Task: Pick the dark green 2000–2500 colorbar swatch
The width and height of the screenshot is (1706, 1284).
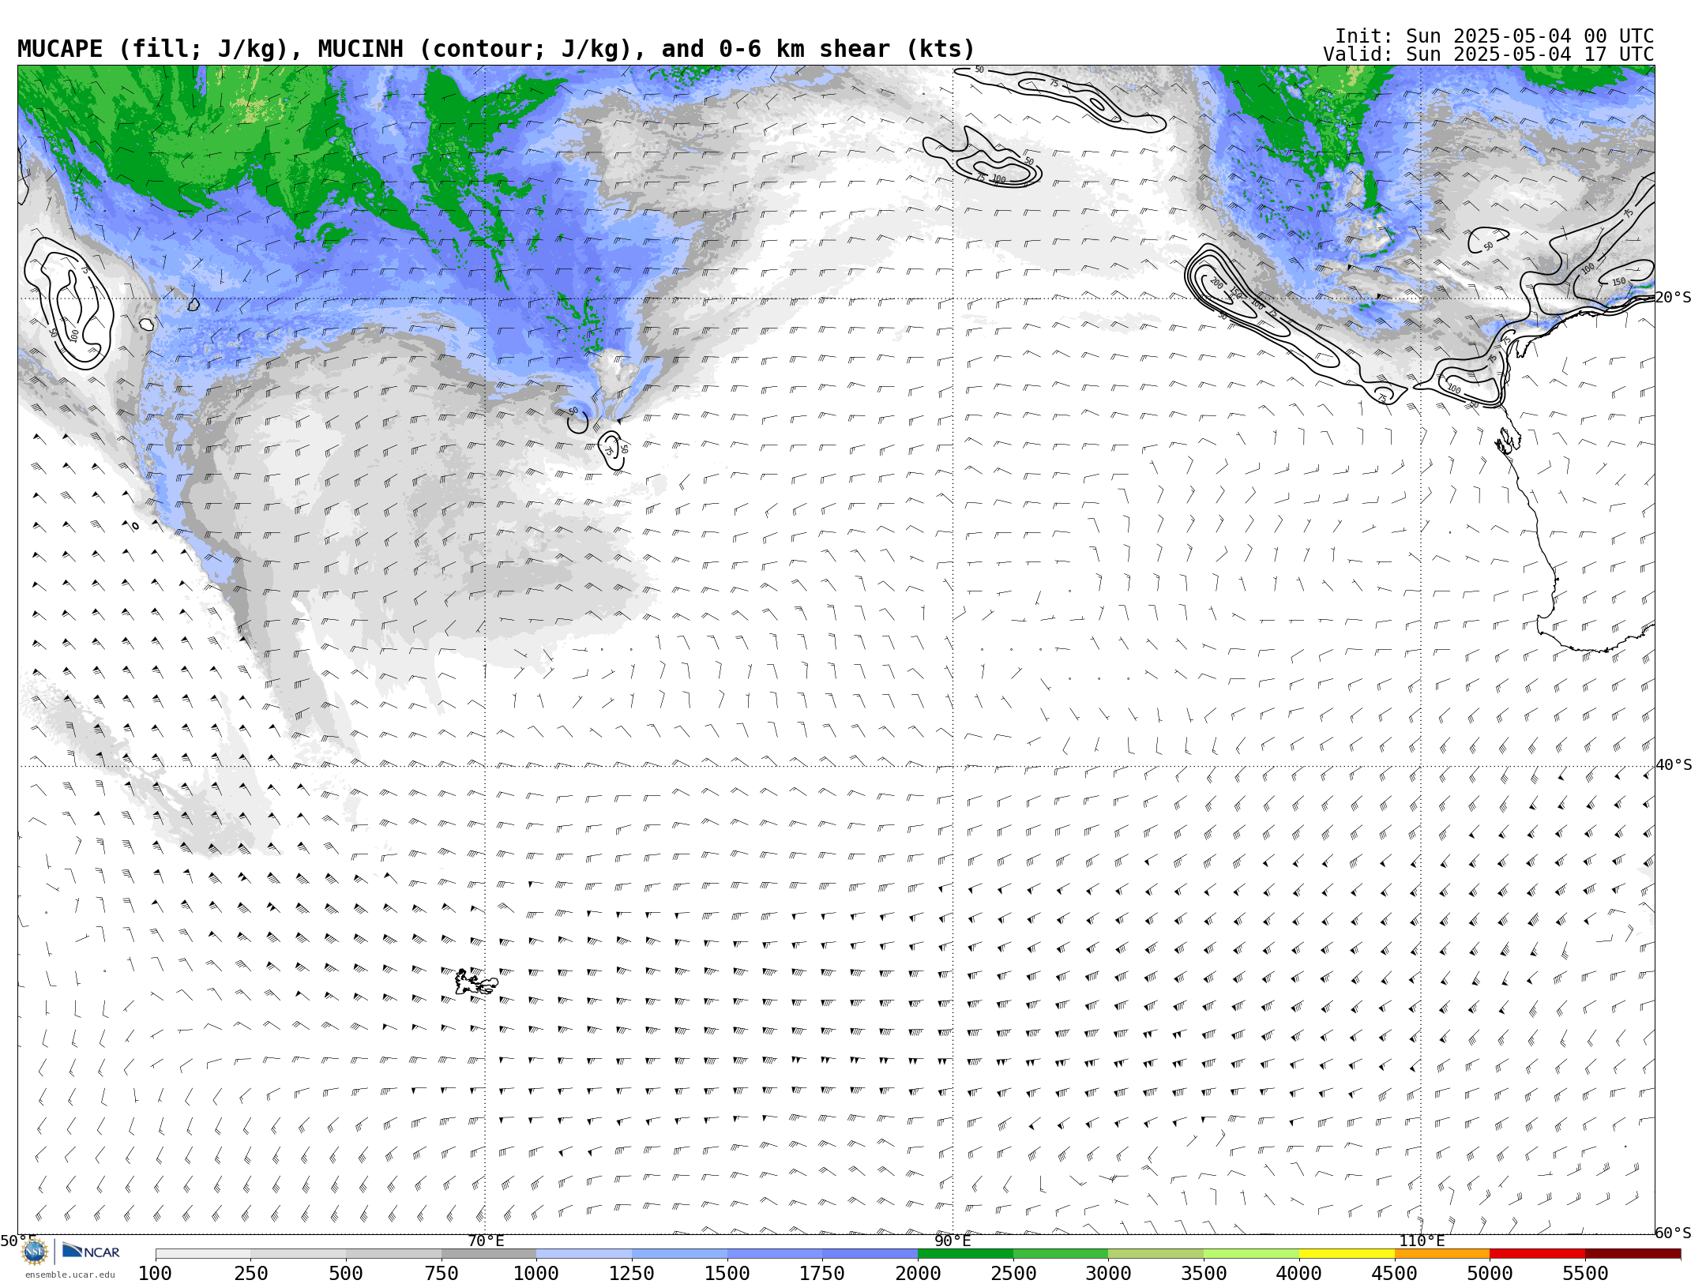Action: 965,1254
